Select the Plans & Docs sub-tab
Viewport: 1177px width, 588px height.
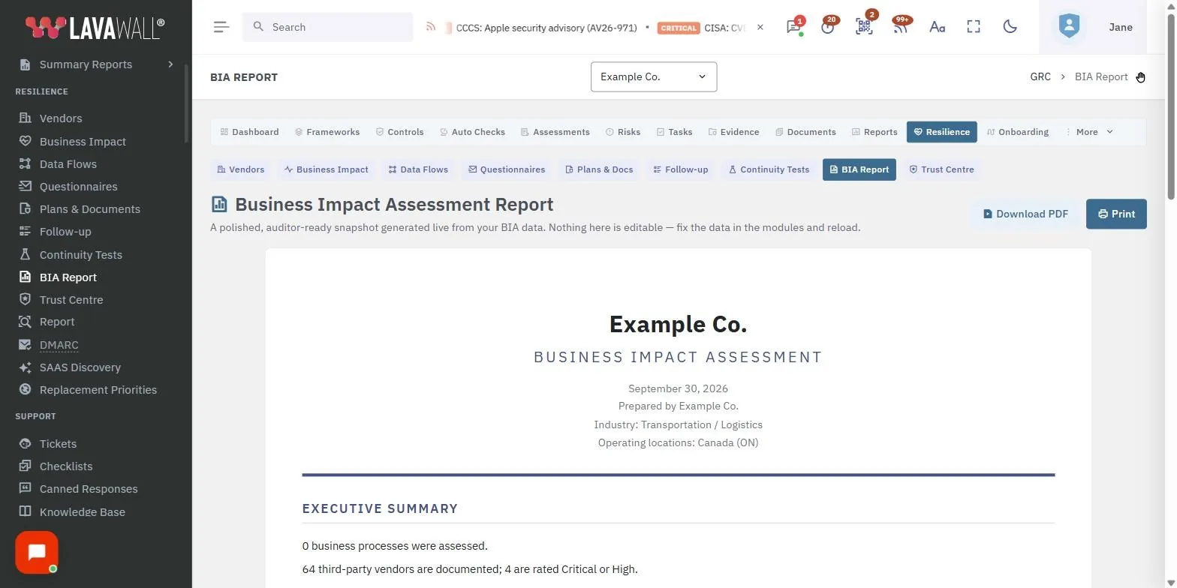point(599,169)
